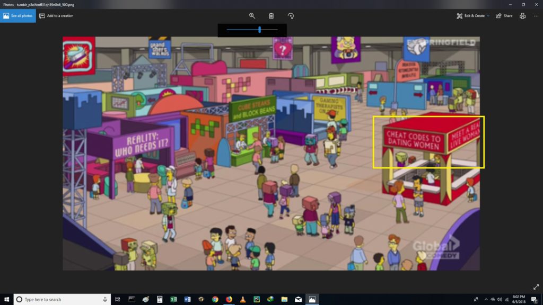This screenshot has height=305, width=543.
Task: Click active Photos app taskbar icon
Action: pos(312,300)
